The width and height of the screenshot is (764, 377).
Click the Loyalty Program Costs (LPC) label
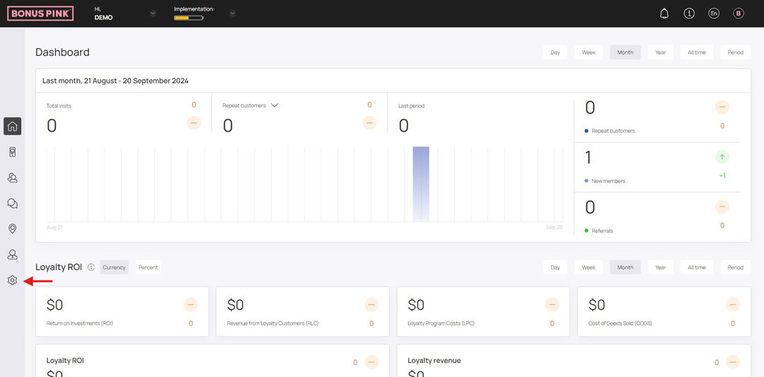(441, 323)
